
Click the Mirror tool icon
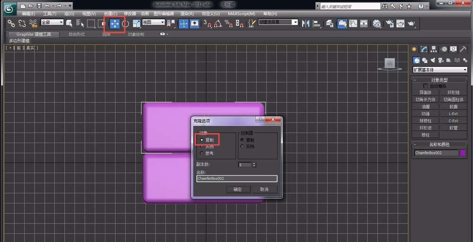tap(306, 24)
